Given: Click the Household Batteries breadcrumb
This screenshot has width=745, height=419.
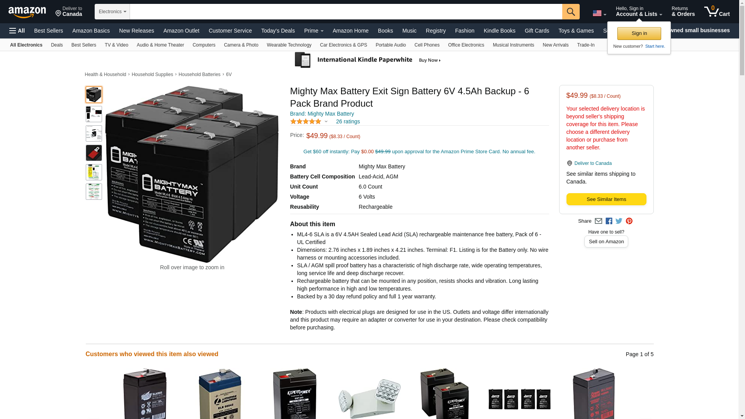Looking at the screenshot, I should (x=199, y=74).
